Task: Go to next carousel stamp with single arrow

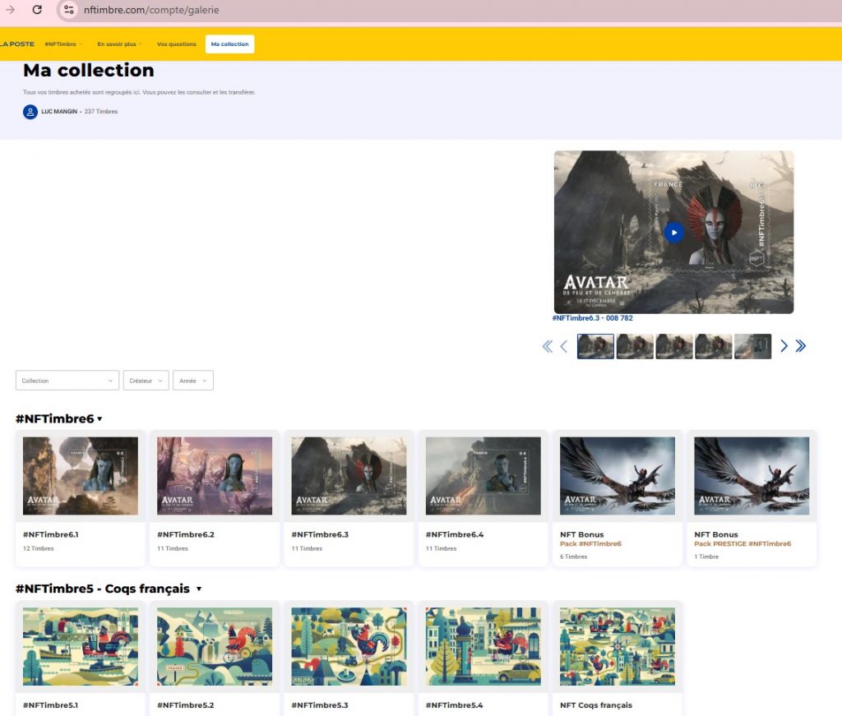Action: [x=784, y=346]
